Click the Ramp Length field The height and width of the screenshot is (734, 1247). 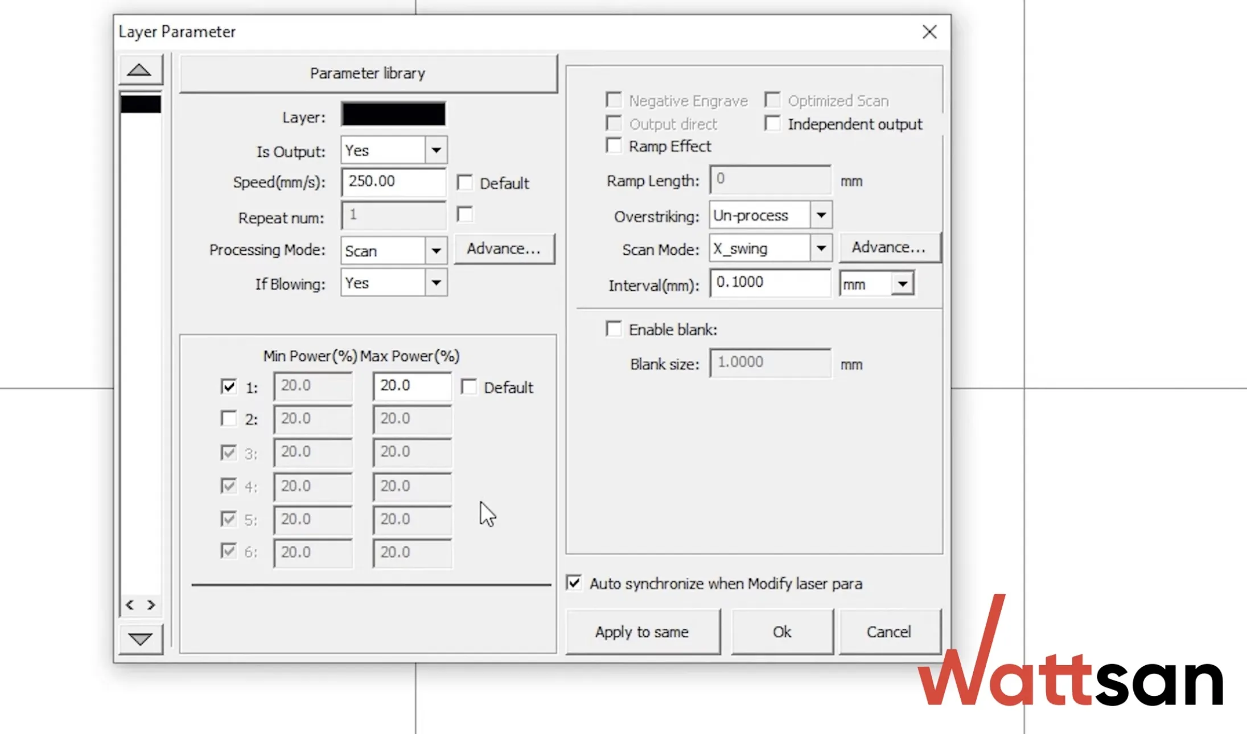[770, 180]
